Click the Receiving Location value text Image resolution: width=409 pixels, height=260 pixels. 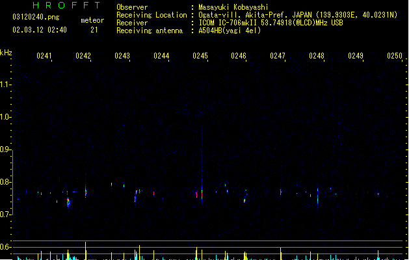coord(298,15)
